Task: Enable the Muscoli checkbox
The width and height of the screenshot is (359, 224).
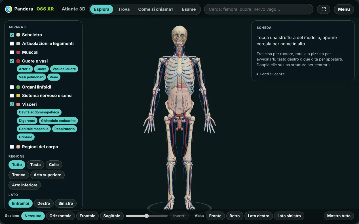Action: (12, 52)
